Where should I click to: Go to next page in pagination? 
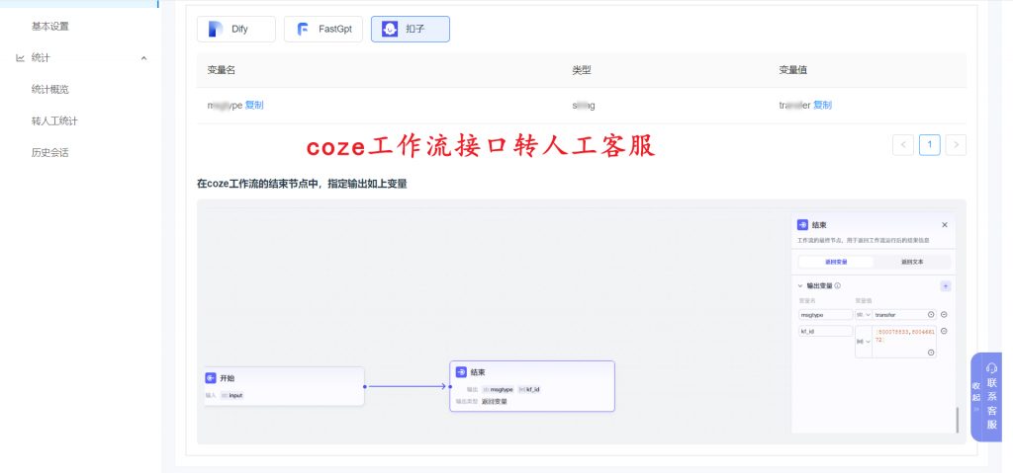point(957,144)
